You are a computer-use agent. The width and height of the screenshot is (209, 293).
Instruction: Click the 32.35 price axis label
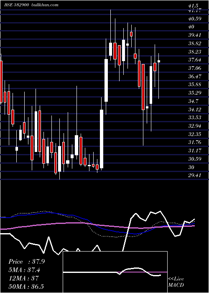pyautogui.click(x=195, y=134)
